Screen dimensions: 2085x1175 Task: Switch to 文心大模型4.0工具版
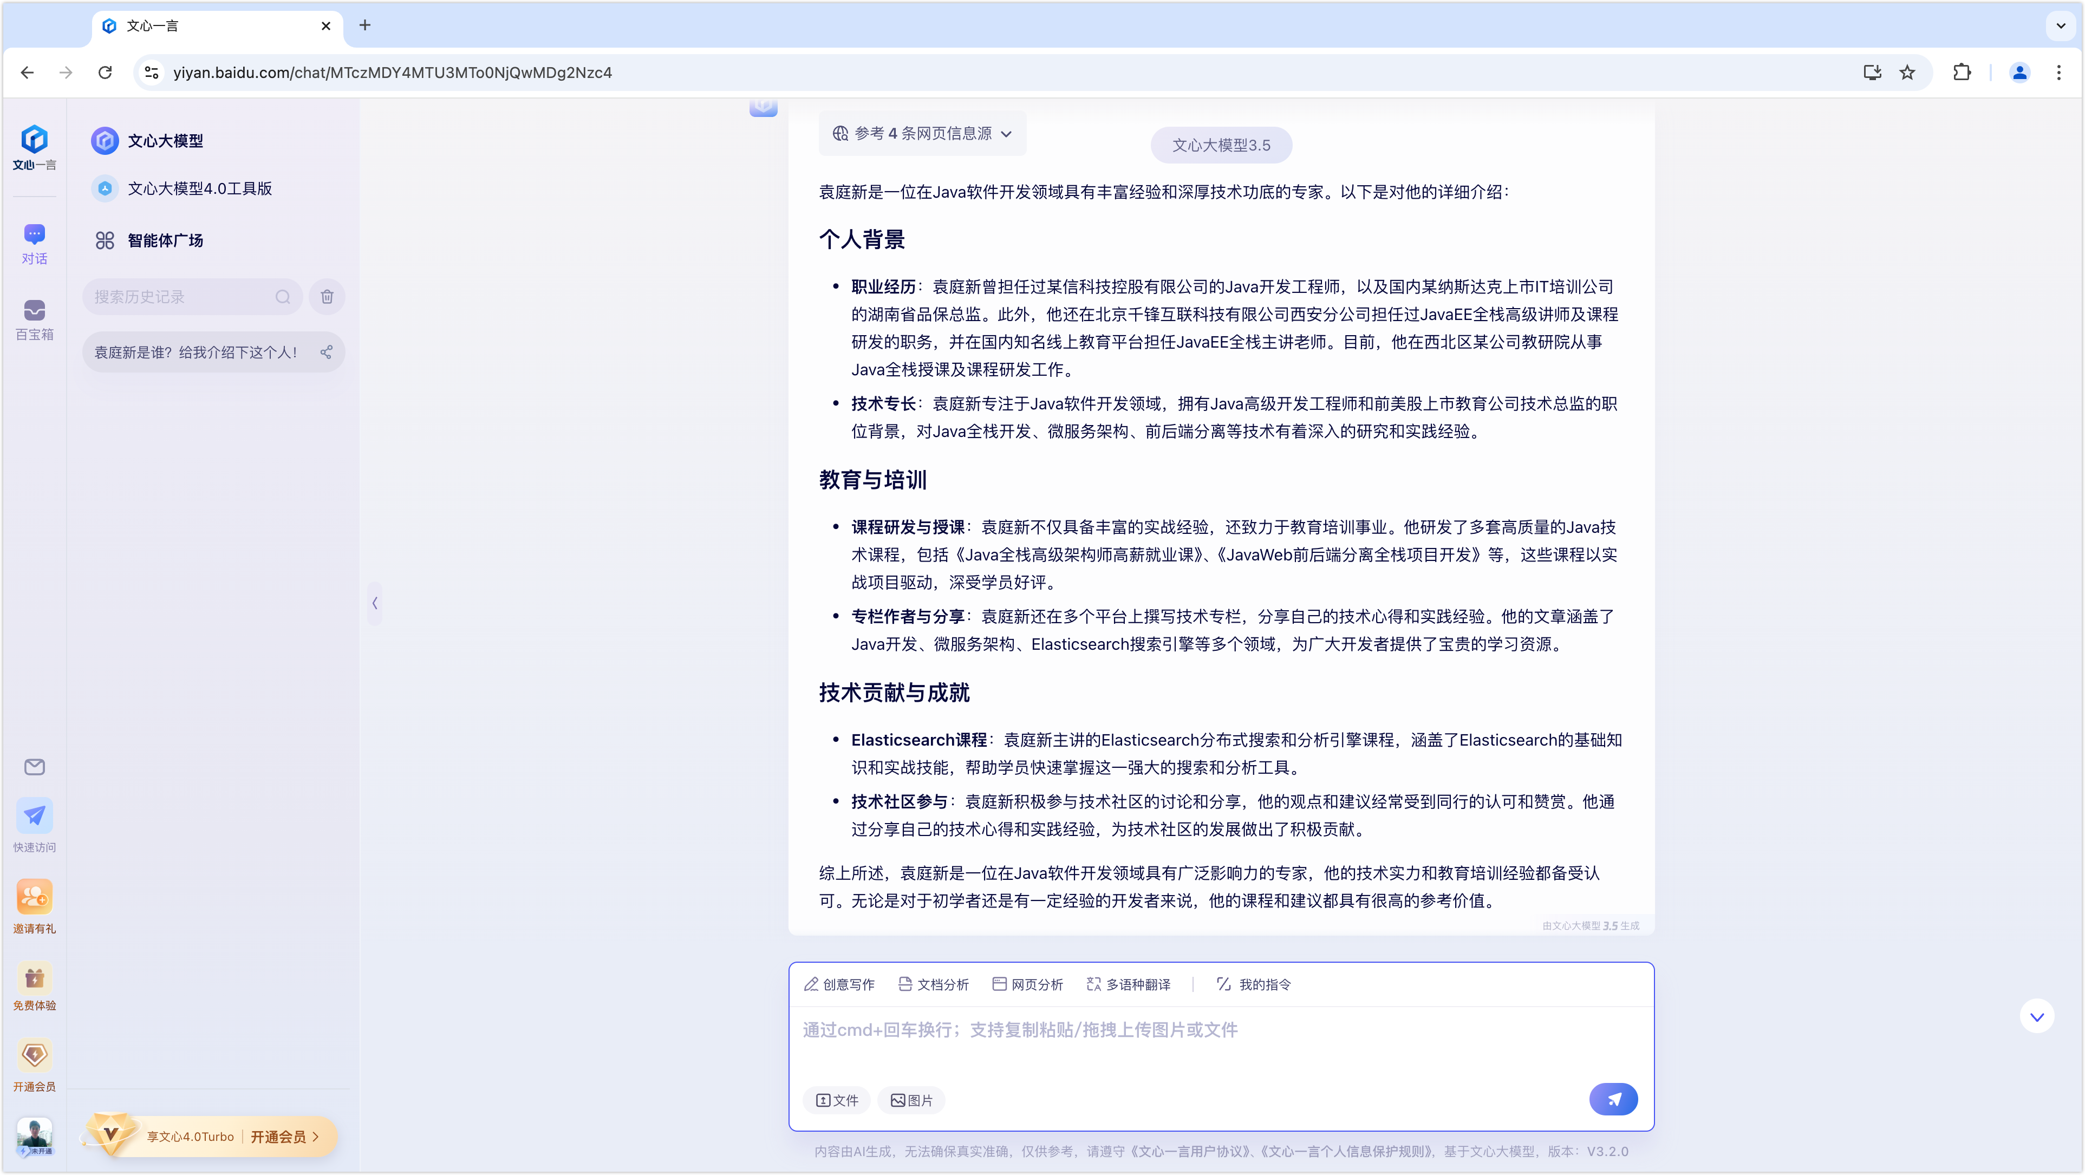coord(199,188)
